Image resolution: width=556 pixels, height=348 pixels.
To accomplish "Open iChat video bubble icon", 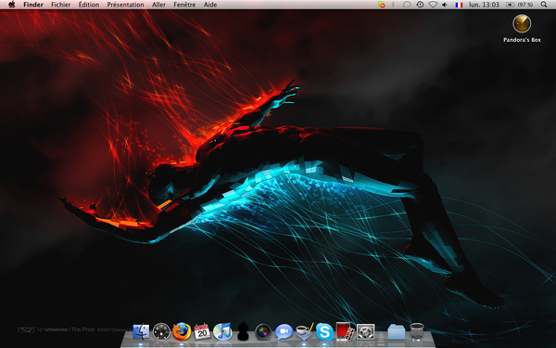I will pyautogui.click(x=284, y=331).
